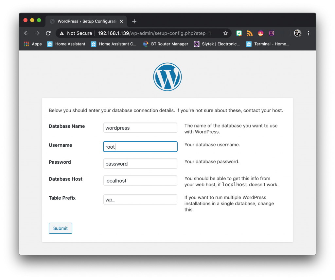Click the 'Your database password.' hint
The image size is (335, 280).
pyautogui.click(x=212, y=161)
